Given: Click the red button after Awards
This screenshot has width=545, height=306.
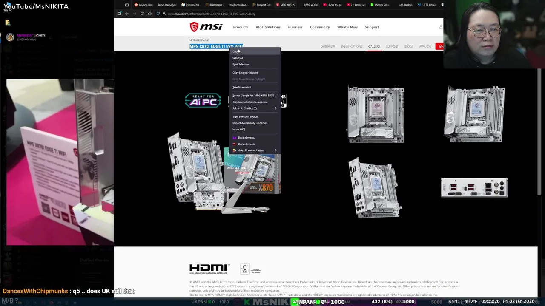Looking at the screenshot, I should coord(439,46).
